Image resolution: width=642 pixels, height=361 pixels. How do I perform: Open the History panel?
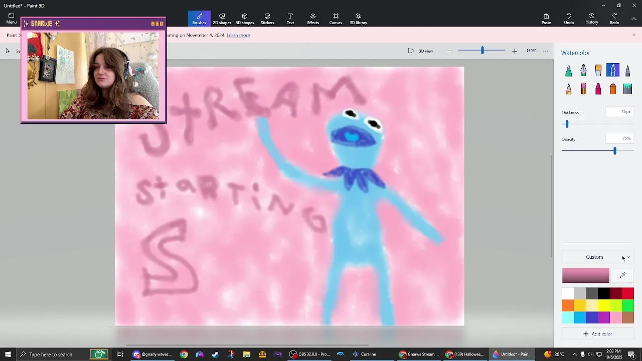tap(592, 19)
